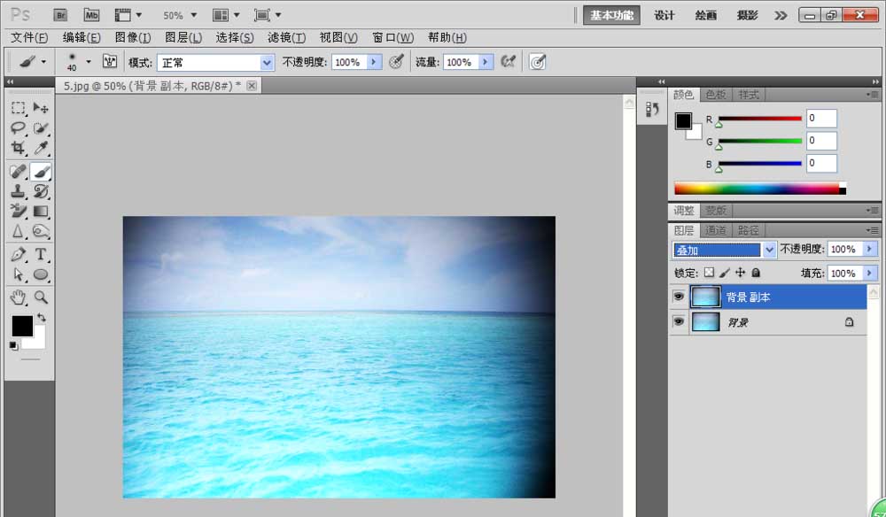
Task: Select the Zoom tool
Action: [x=41, y=297]
